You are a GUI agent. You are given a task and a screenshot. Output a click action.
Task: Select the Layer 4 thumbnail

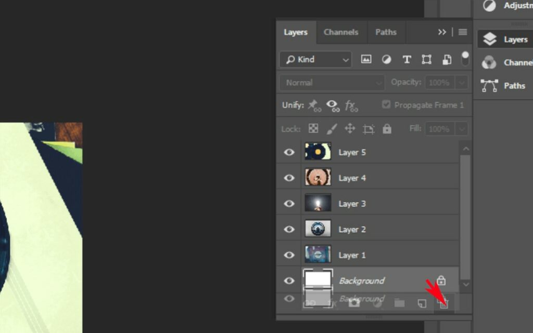coord(318,178)
